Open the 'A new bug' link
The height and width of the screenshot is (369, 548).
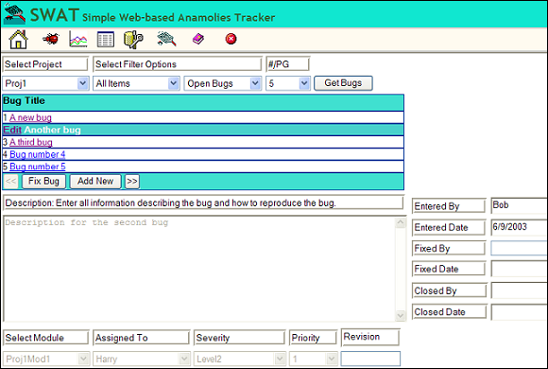point(30,117)
